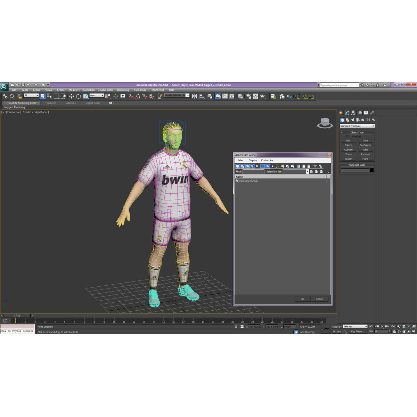Open Create Selection Set dropdown
The width and height of the screenshot is (417, 417).
(177, 95)
